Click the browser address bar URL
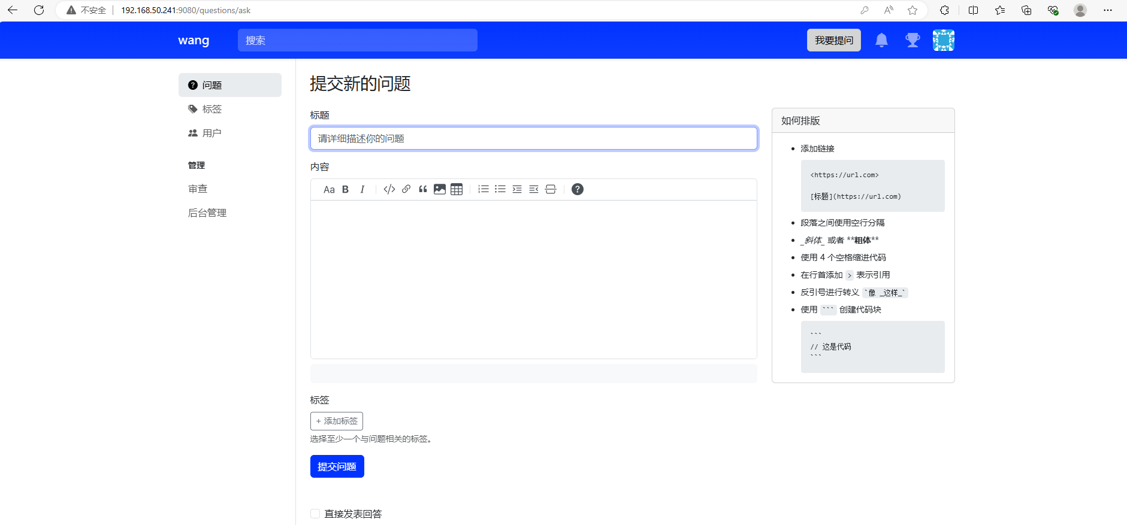The height and width of the screenshot is (525, 1127). (186, 10)
